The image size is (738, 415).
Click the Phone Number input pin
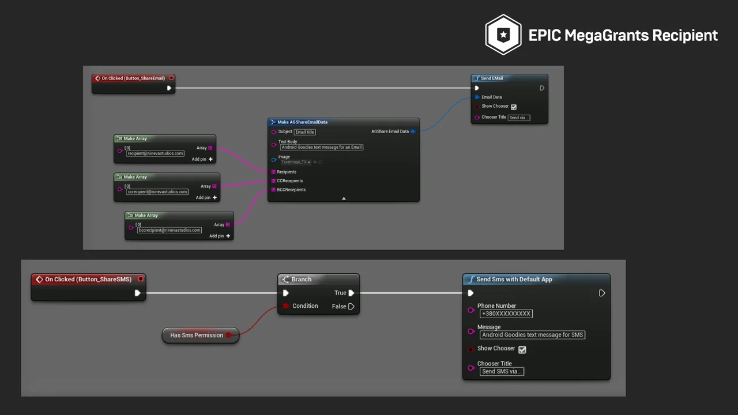[x=471, y=310]
